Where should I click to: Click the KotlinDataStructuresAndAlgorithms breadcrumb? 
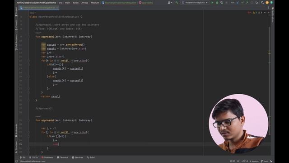pos(36,3)
